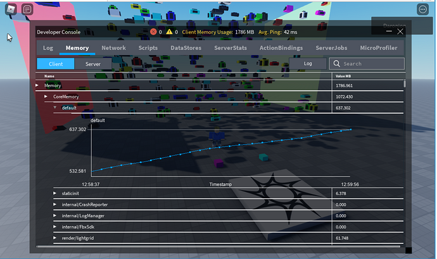Select the Memory tab
Image resolution: width=437 pixels, height=259 pixels.
(77, 48)
